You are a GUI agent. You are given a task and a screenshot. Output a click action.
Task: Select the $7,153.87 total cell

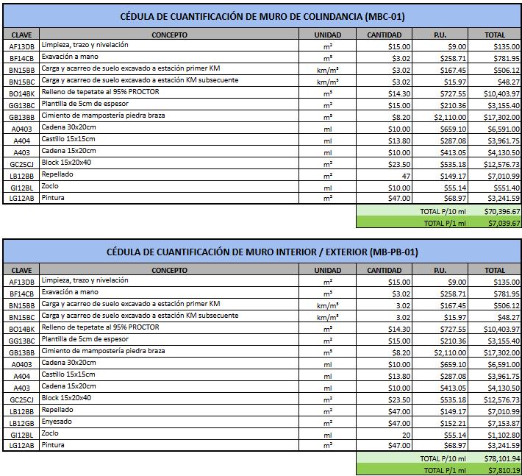coord(495,423)
